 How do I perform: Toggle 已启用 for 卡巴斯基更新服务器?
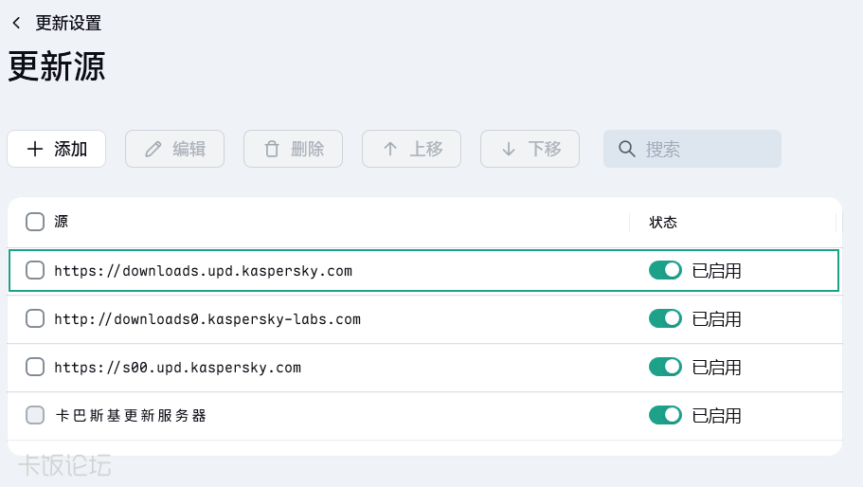pos(665,415)
